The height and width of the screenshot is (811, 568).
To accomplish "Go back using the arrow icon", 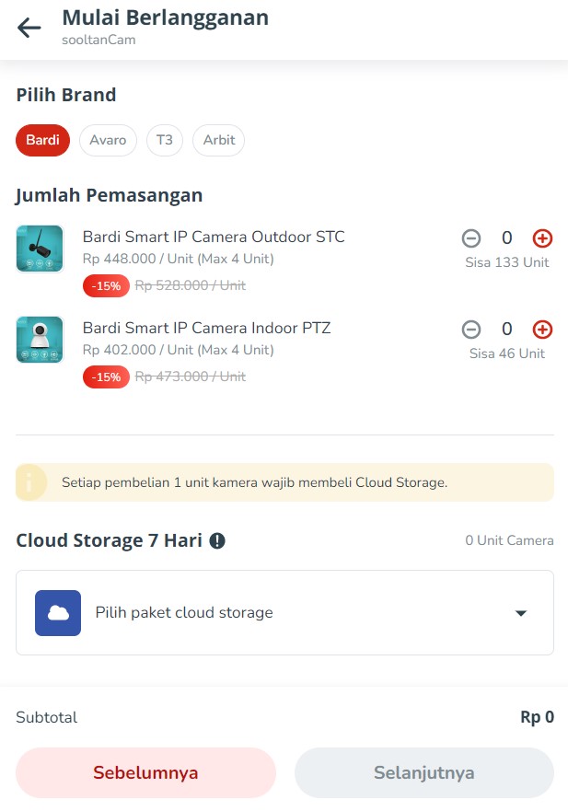I will (29, 28).
